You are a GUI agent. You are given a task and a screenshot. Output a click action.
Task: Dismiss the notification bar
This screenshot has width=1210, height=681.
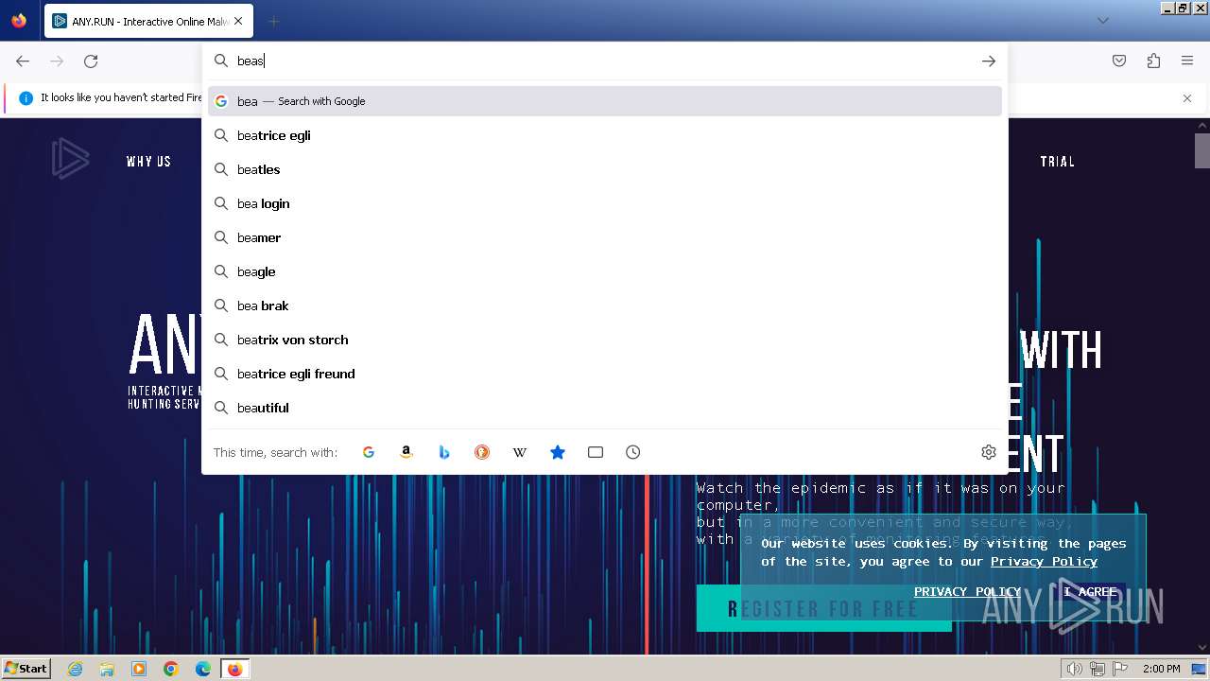1187,97
